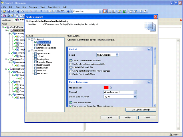The image size is (183, 137).
Task: Open the Default playback mode dropdown
Action: click(x=135, y=97)
